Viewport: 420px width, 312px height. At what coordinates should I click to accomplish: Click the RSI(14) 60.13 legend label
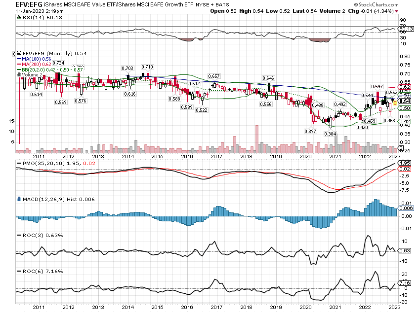click(42, 17)
